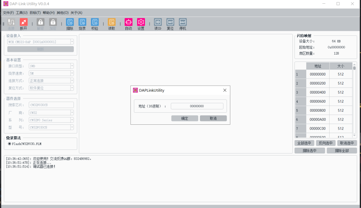Open 设置 settings via toolbar icon
The image size is (361, 208).
[141, 23]
